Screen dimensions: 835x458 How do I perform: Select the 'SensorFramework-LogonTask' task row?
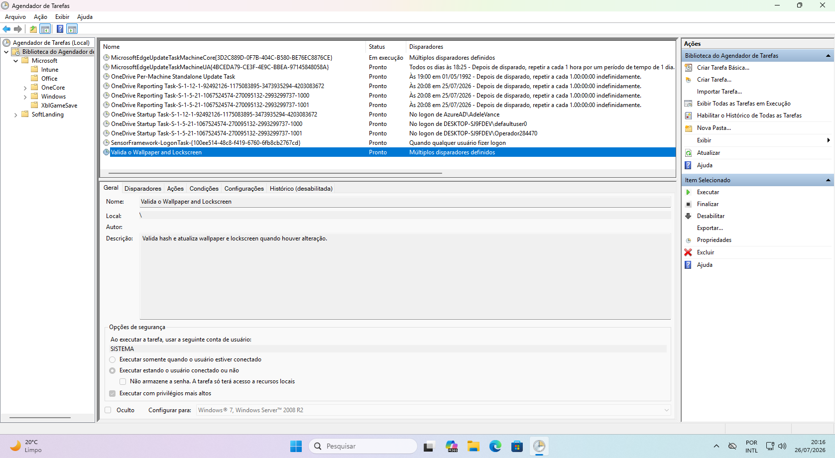(388, 143)
